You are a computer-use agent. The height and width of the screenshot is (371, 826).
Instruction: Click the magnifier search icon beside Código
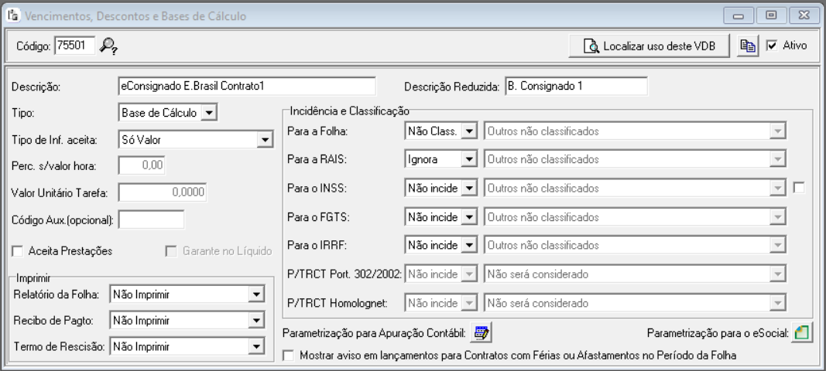pos(109,46)
